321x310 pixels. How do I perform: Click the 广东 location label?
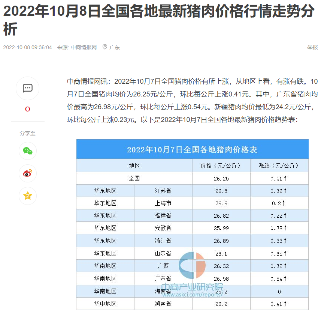click(115, 47)
